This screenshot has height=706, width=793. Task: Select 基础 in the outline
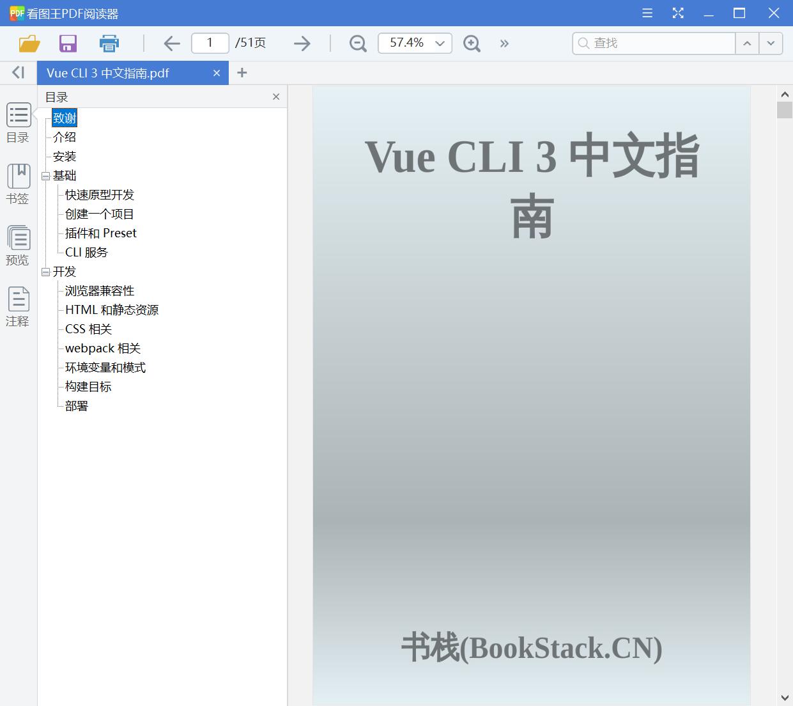pos(65,175)
